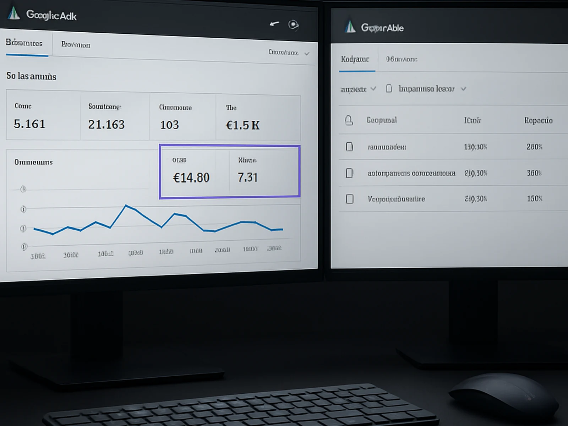Click the top circle marker on chart axis
The height and width of the screenshot is (426, 568).
click(x=23, y=189)
